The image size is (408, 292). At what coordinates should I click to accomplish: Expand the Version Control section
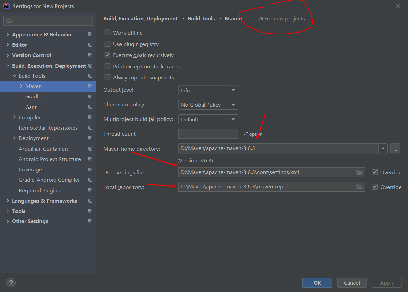[x=8, y=55]
